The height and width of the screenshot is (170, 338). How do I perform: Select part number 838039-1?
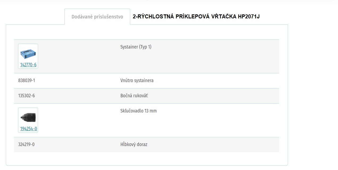coord(26,80)
